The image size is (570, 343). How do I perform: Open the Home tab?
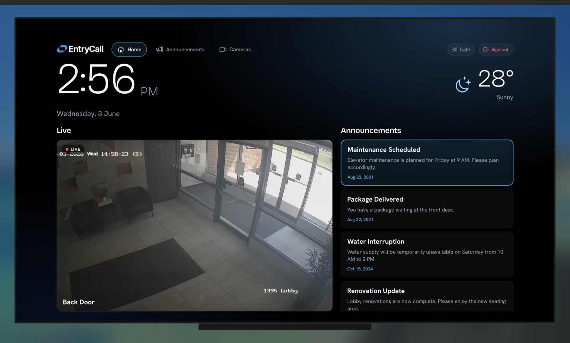129,50
